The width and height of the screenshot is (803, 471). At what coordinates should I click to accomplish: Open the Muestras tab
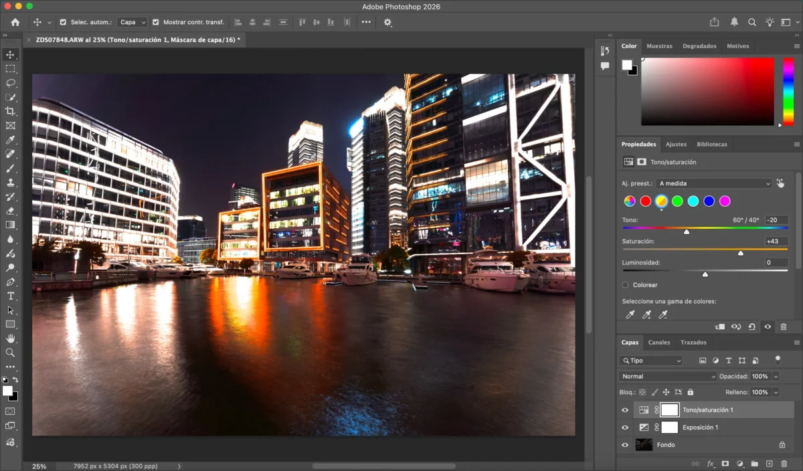[x=659, y=46]
